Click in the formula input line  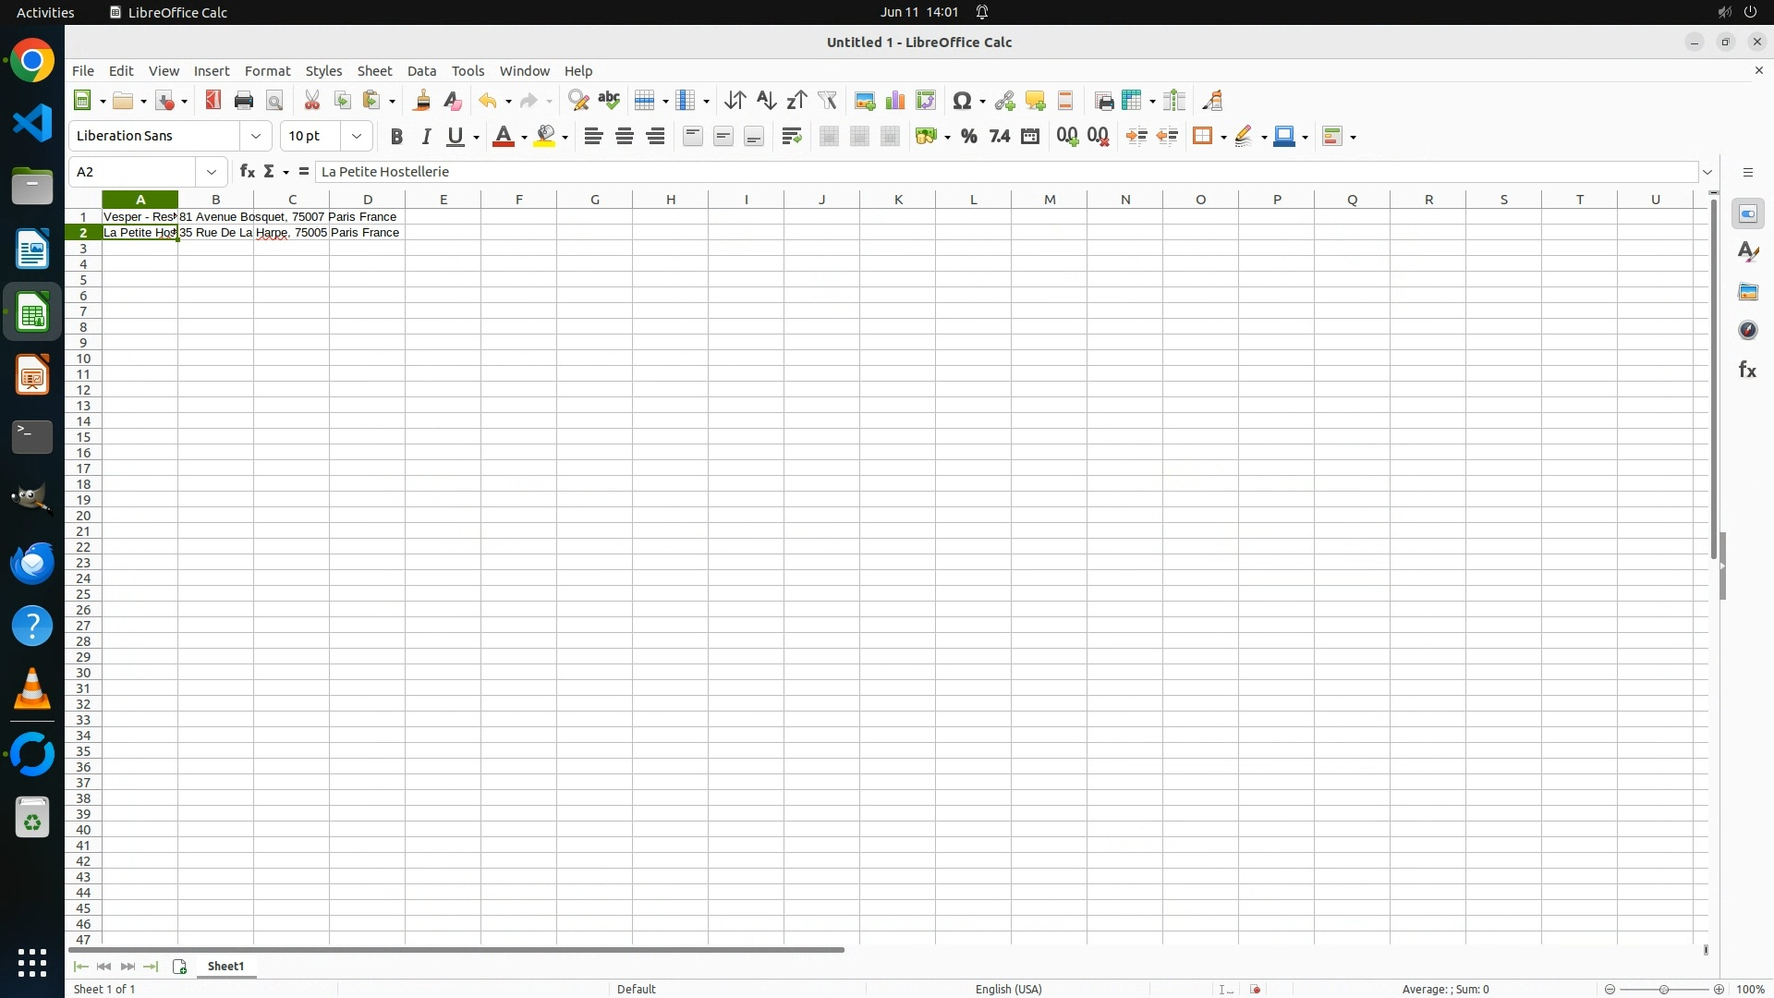coord(1007,172)
